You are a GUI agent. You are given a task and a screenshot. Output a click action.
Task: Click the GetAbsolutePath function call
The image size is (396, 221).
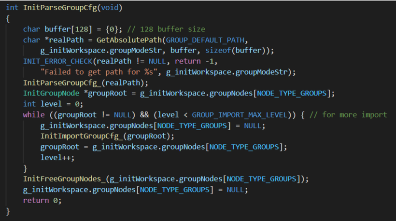pos(129,40)
